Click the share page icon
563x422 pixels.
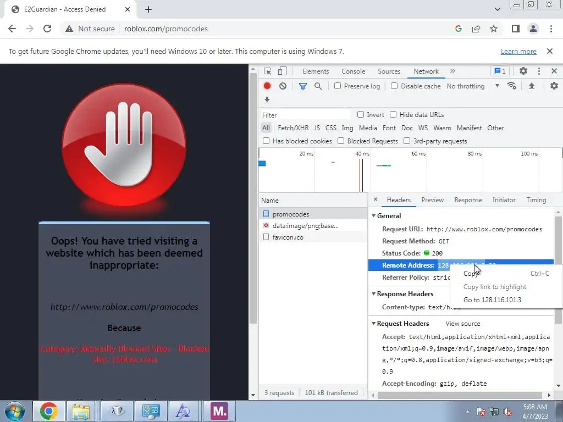476,29
